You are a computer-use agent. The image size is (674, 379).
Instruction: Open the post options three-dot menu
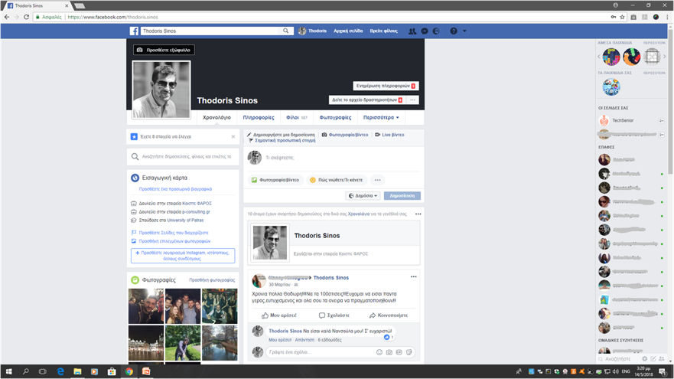413,277
